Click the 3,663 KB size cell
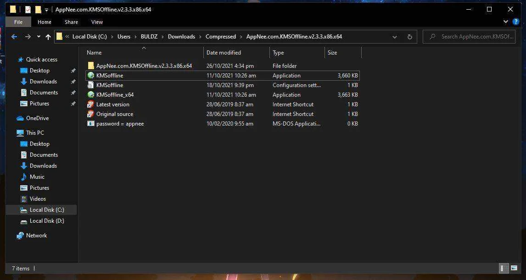The height and width of the screenshot is (280, 526). (347, 95)
